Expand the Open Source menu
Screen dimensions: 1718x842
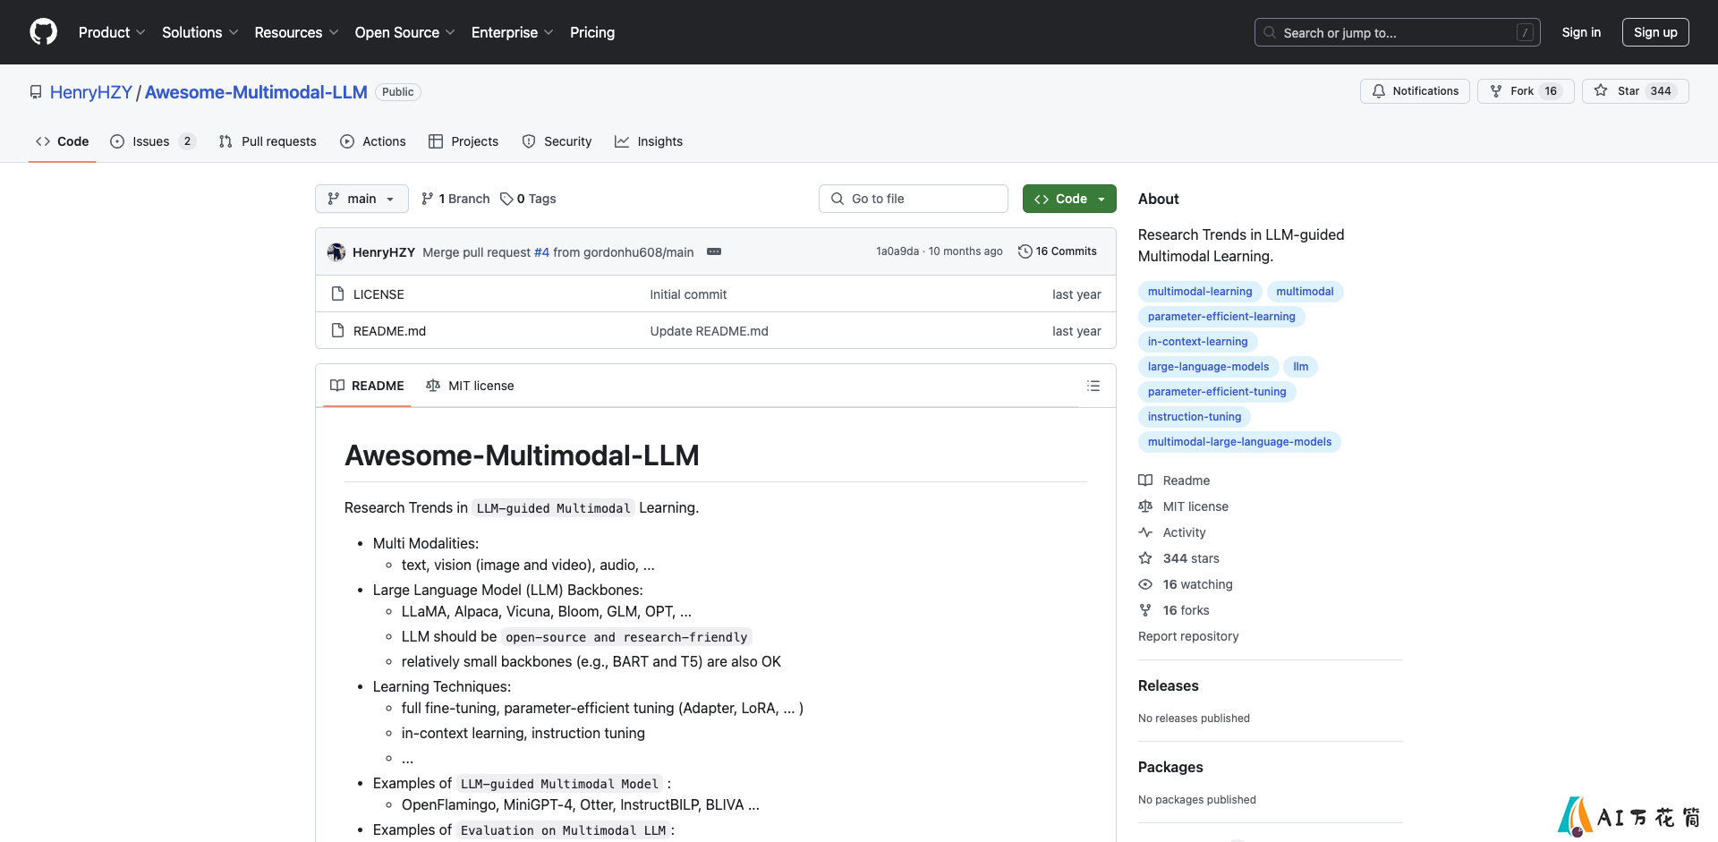tap(404, 32)
